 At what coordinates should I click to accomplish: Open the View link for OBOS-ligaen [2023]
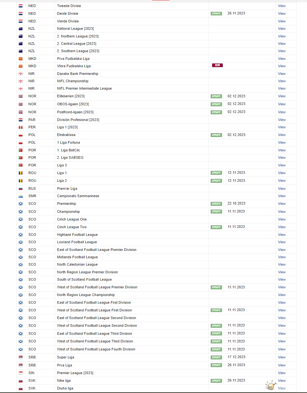tap(281, 104)
